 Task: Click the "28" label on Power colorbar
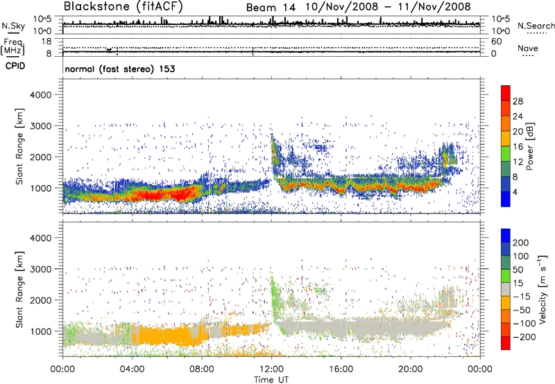pos(518,101)
